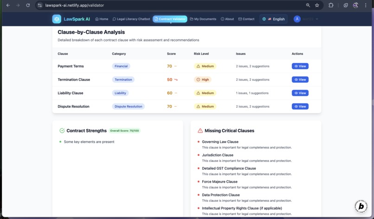Click the browser profile avatar icon
The height and width of the screenshot is (219, 374).
click(355, 5)
